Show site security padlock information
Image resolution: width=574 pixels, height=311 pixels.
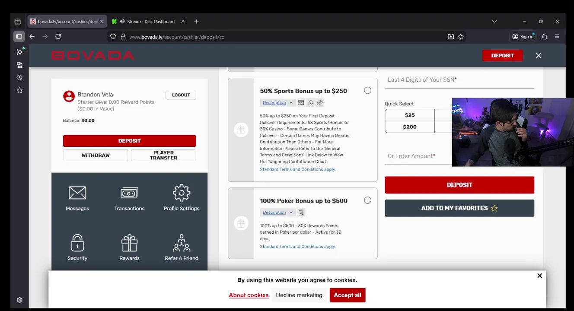(123, 37)
